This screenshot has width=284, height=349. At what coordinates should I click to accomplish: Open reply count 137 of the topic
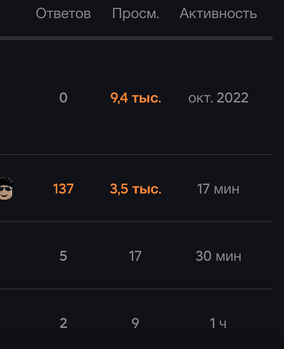click(x=63, y=188)
